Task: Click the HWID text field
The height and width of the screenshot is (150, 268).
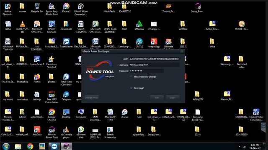Action: pyautogui.click(x=155, y=59)
